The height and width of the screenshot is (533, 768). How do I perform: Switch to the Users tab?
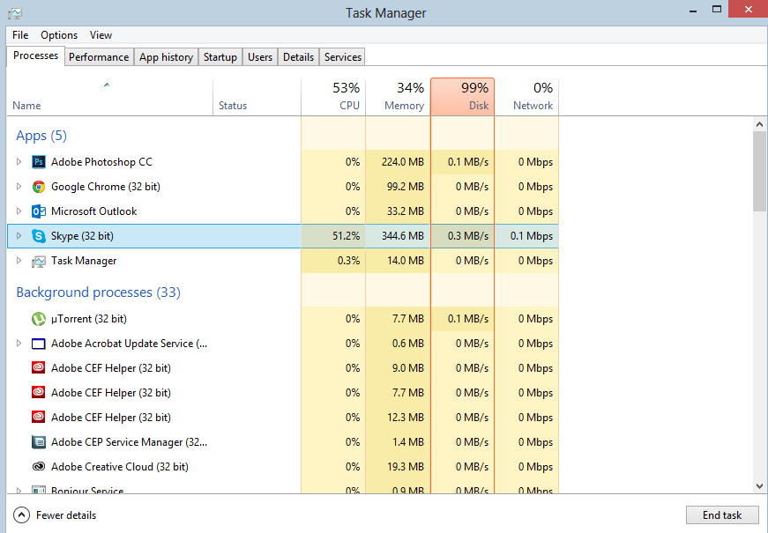[260, 57]
